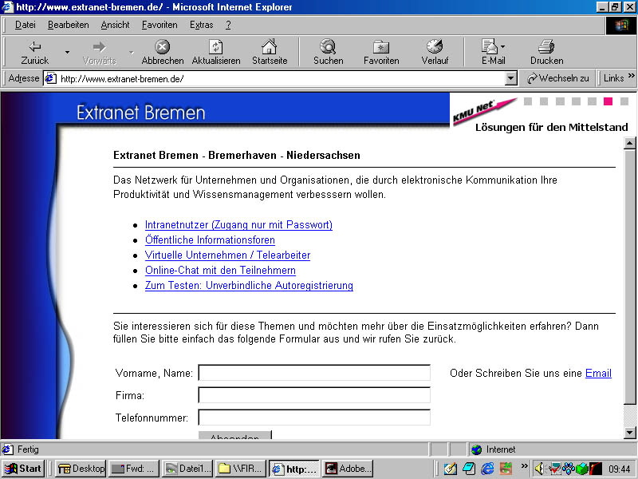Image resolution: width=638 pixels, height=479 pixels.
Task: Open the Vorwärts history dropdown arrow
Action: [132, 52]
